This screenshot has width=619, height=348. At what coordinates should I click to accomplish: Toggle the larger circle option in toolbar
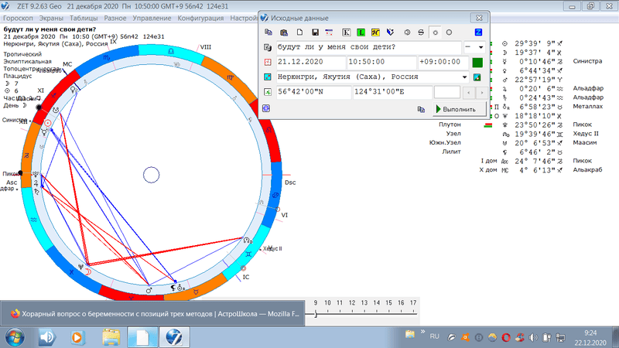click(x=450, y=32)
